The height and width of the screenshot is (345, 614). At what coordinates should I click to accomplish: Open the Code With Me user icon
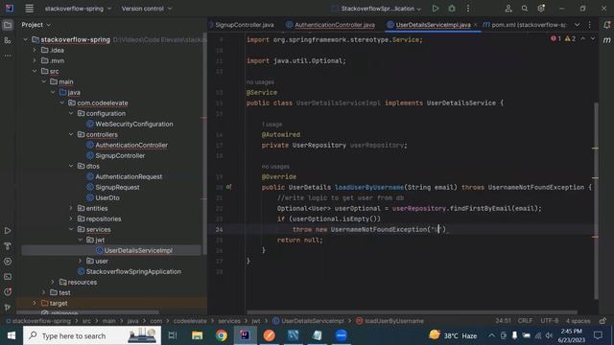pyautogui.click(x=508, y=9)
